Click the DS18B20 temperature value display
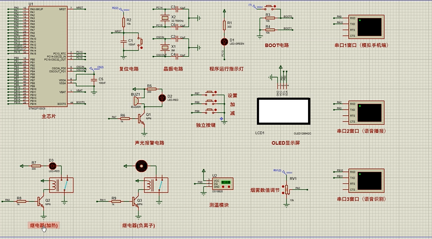Screen dimensions: 432x239 click(x=226, y=182)
